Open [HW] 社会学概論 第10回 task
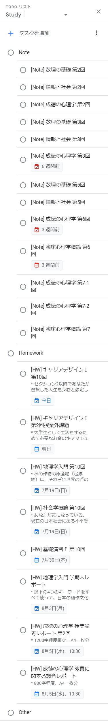Viewport: 108px width, 721px height. tap(58, 508)
